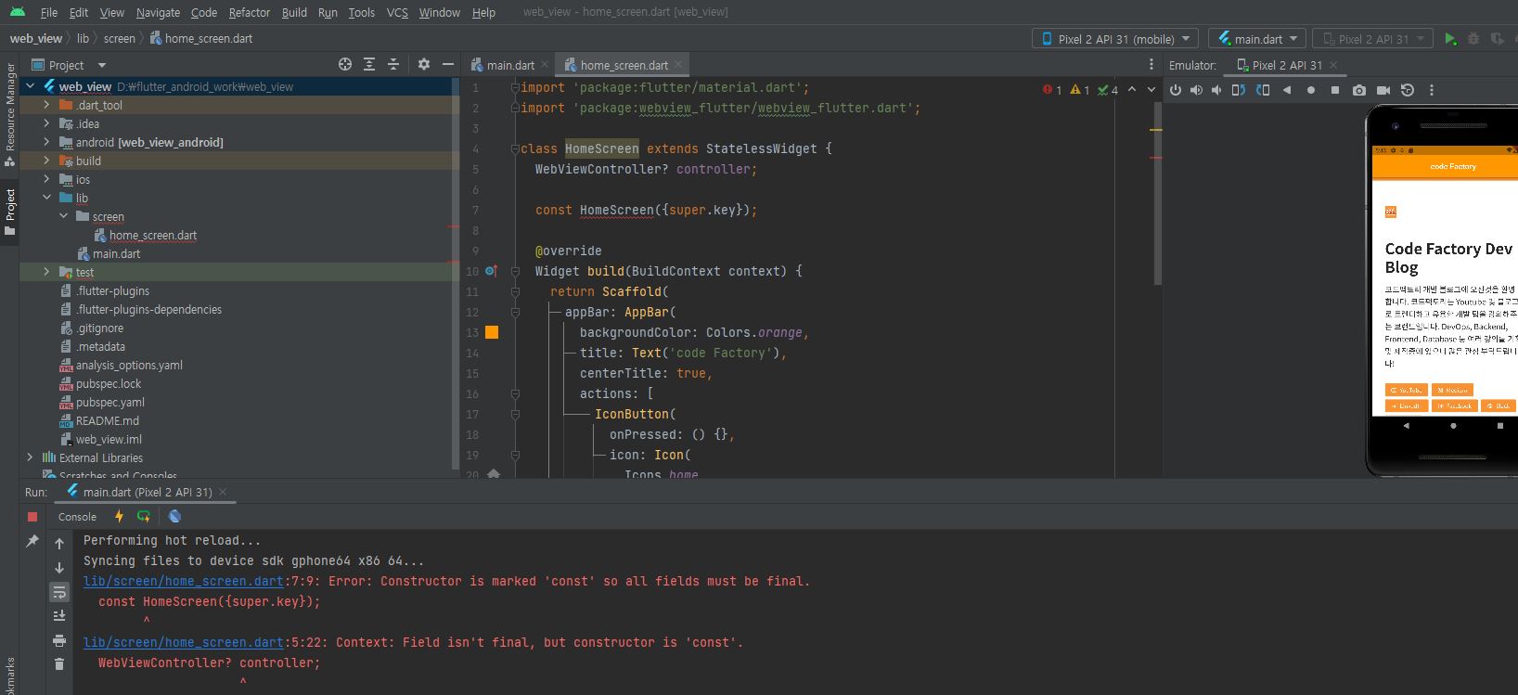The height and width of the screenshot is (695, 1518).
Task: Open the emulator extended controls three-dot menu
Action: [x=1432, y=90]
